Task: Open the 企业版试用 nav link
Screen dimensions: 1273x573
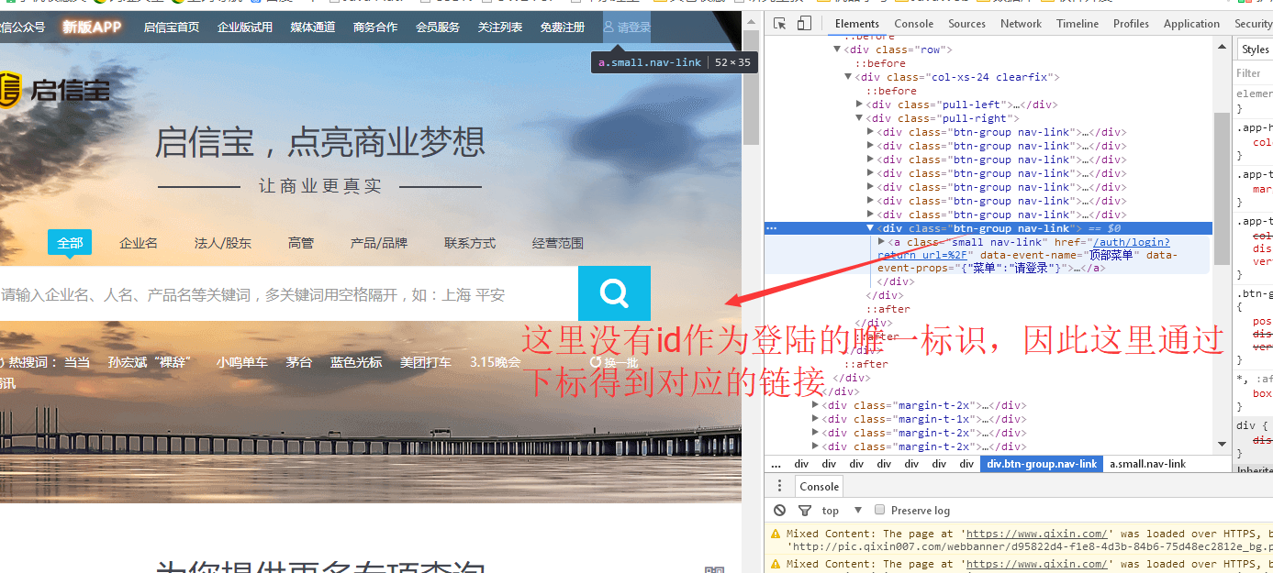Action: point(245,28)
